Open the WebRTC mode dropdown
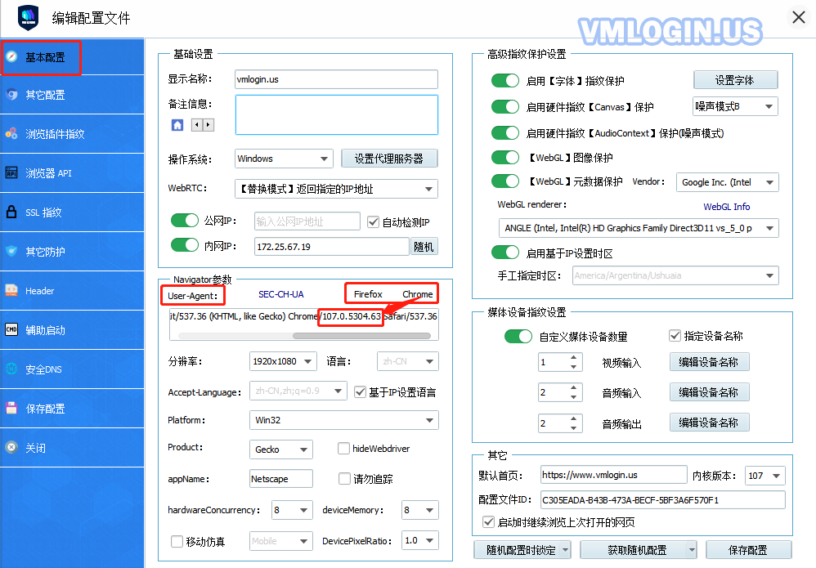Screen dimensions: 816x568 pos(336,189)
